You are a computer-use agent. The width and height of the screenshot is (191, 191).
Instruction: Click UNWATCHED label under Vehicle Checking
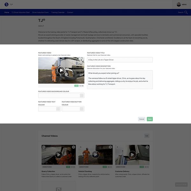coord(84,167)
